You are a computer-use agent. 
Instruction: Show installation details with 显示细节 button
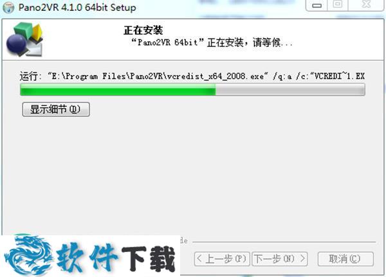tap(56, 109)
